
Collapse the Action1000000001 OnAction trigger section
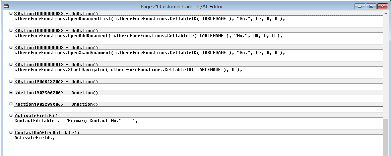pyautogui.click(x=11, y=64)
